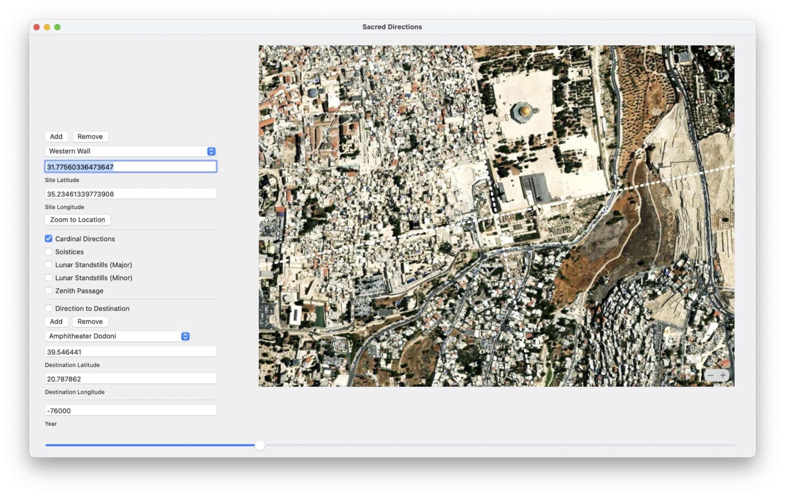The image size is (785, 496).
Task: Click the map zoom in plus icon
Action: tap(723, 375)
